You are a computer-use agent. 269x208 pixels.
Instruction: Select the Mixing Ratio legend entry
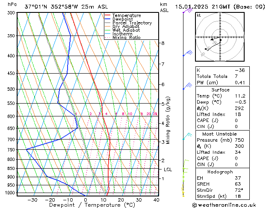(122, 38)
